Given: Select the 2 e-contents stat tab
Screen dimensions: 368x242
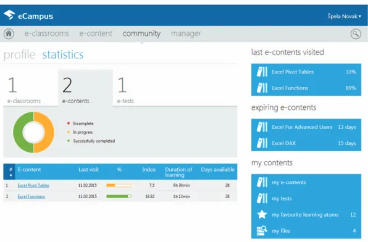Looking at the screenshot, I should [85, 88].
